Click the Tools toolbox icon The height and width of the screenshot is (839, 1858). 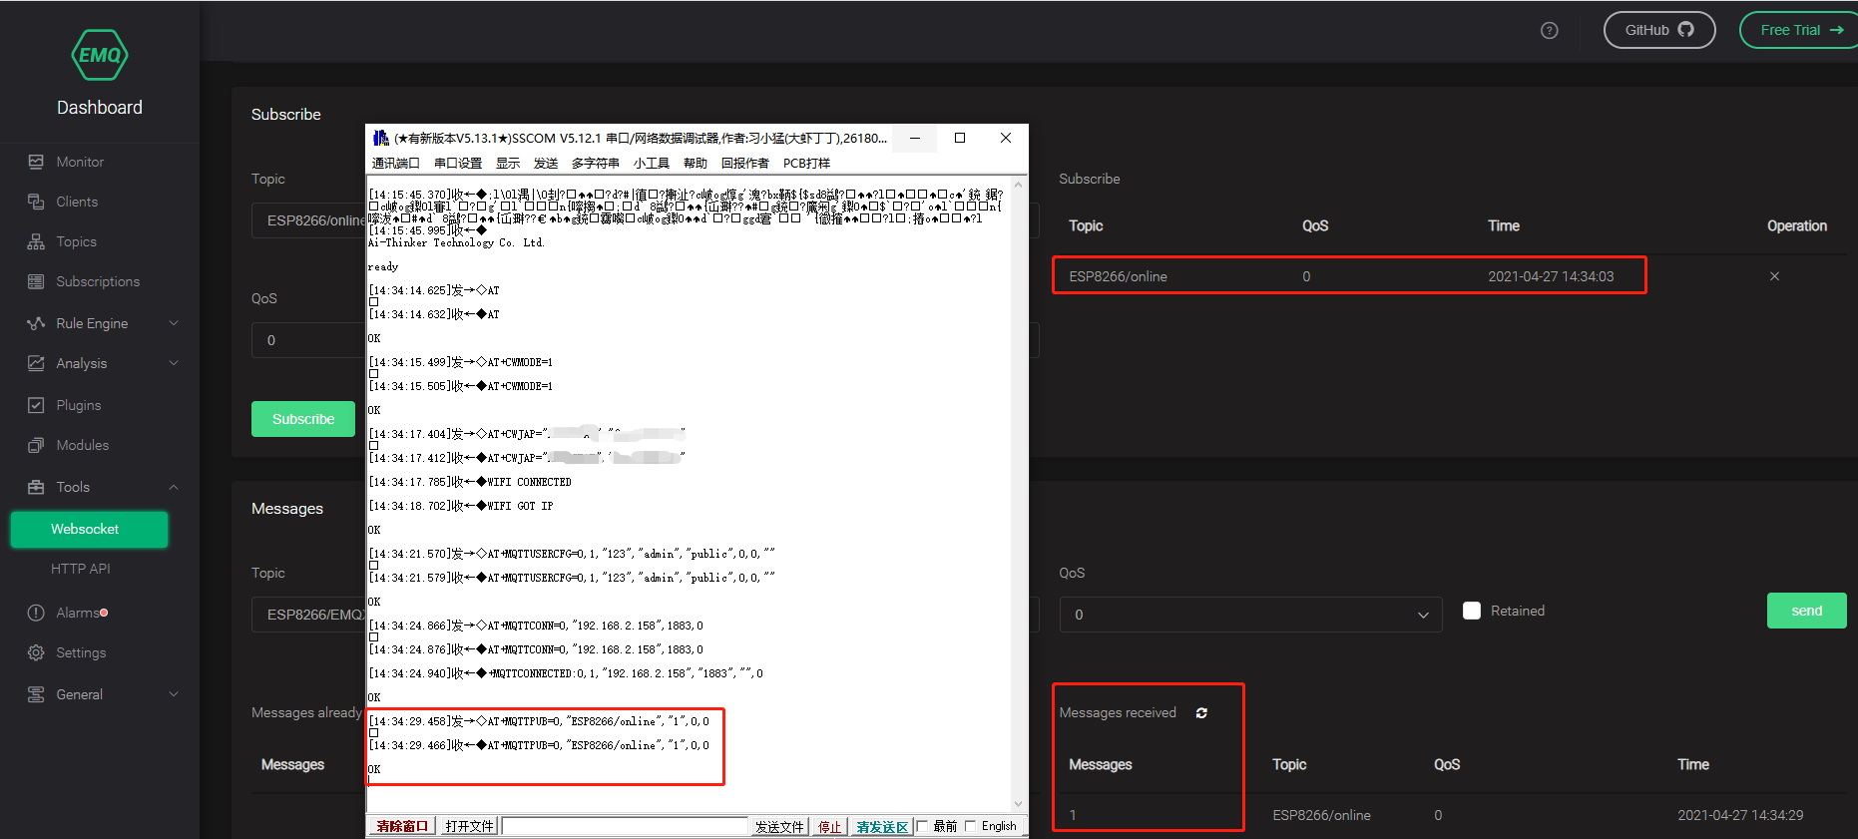[x=36, y=487]
